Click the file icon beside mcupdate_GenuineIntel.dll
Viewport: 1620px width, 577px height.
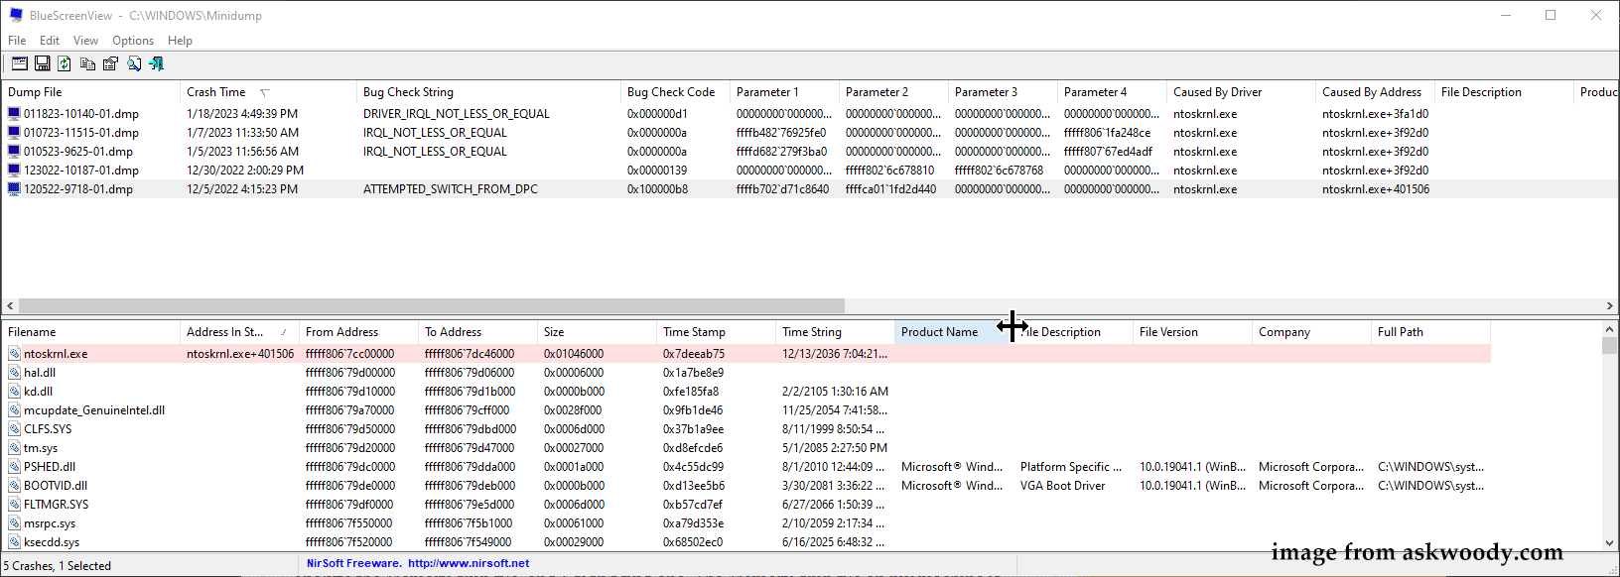[x=14, y=409]
